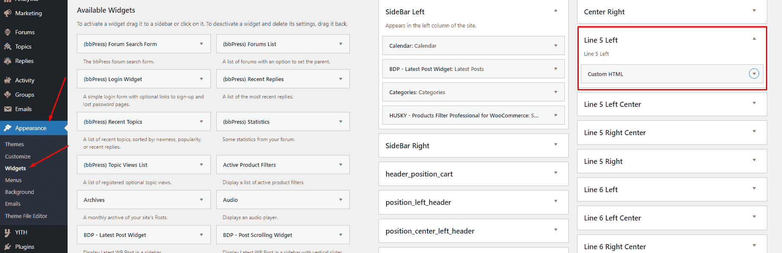
Task: Open the Customize link
Action: (18, 156)
